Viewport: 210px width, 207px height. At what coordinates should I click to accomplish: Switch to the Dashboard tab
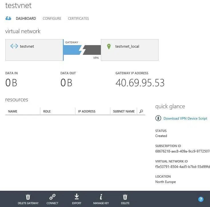click(x=26, y=19)
